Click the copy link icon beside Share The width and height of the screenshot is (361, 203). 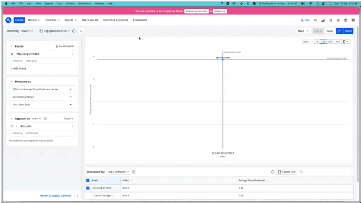pyautogui.click(x=340, y=31)
